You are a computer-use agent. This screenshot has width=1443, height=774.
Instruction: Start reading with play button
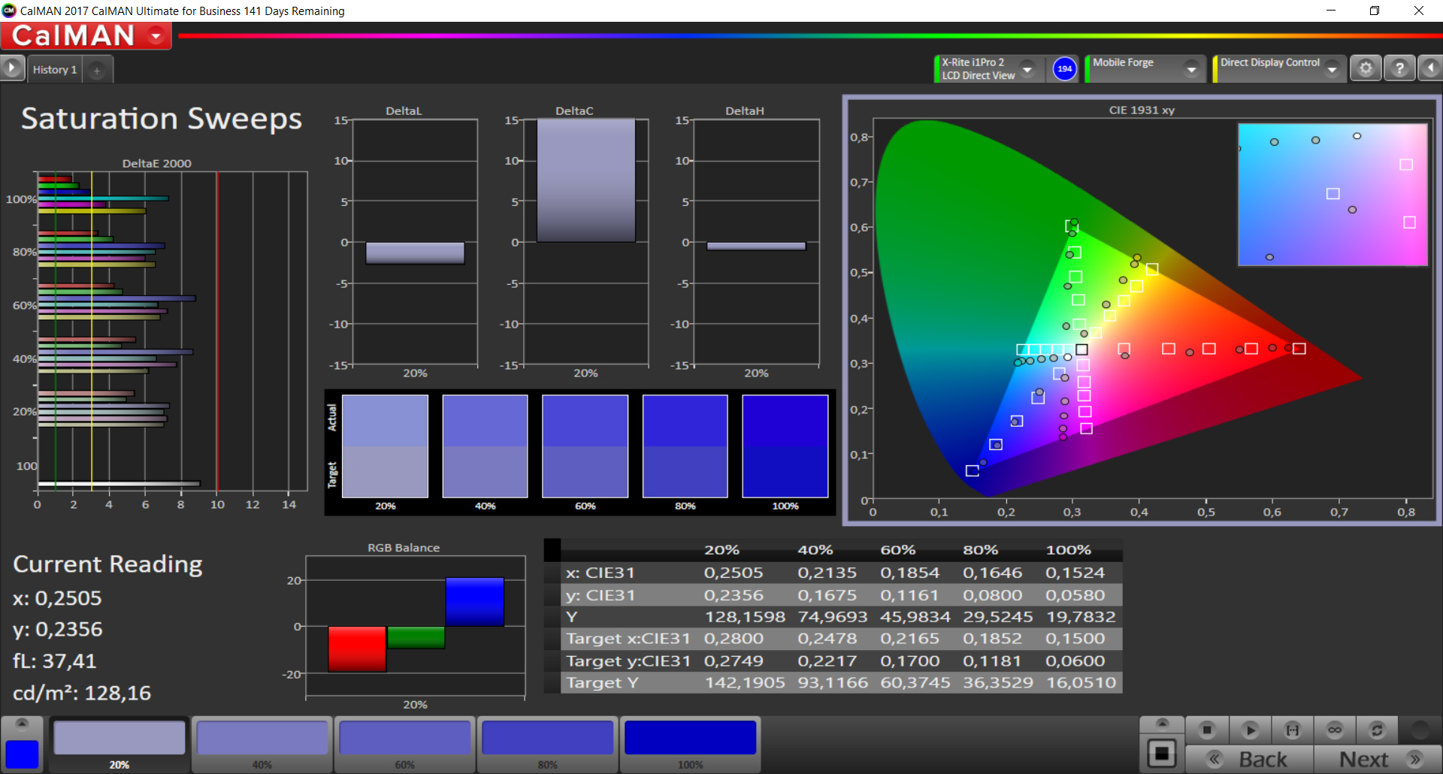click(1250, 730)
